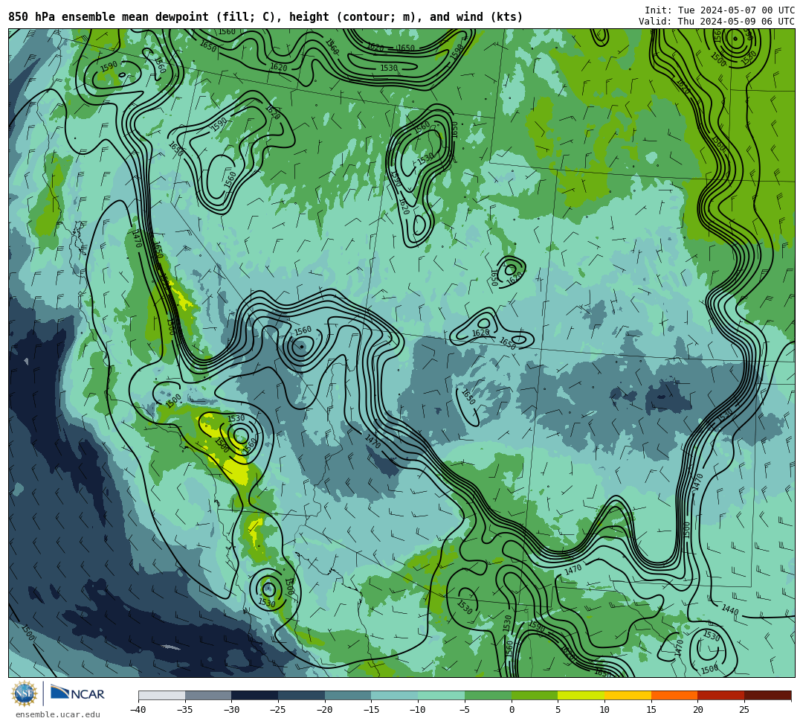Click the yellow 5 to 10 colorbar segment

[581, 695]
